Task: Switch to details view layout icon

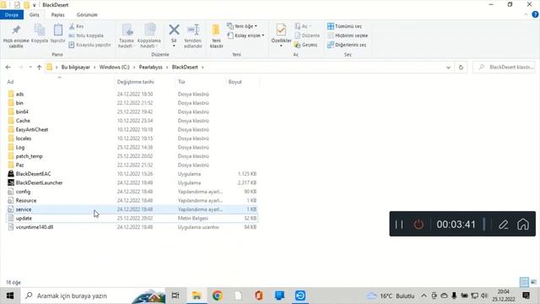Action: click(524, 282)
